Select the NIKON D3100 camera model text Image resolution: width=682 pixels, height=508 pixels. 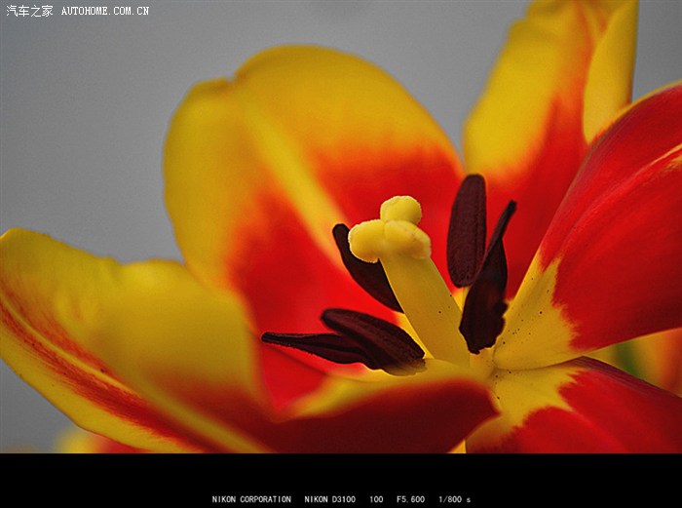[x=330, y=499]
